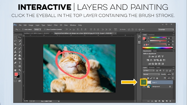Select the Sponge tool
The height and width of the screenshot is (105, 187).
(20, 59)
